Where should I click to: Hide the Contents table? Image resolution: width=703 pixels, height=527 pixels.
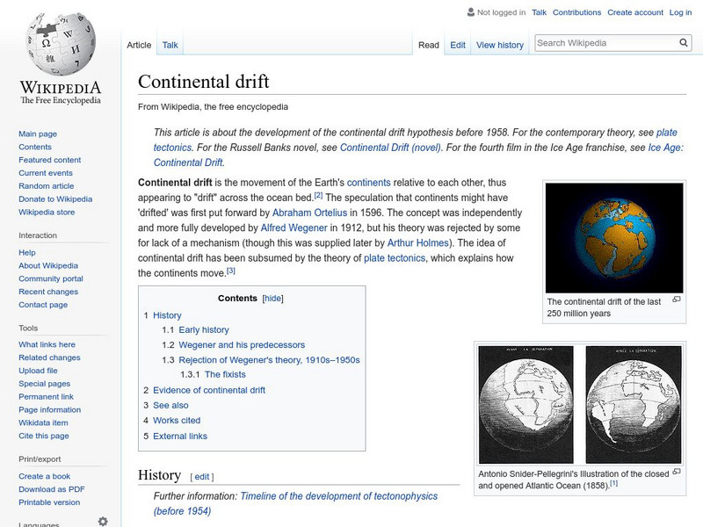tap(272, 299)
